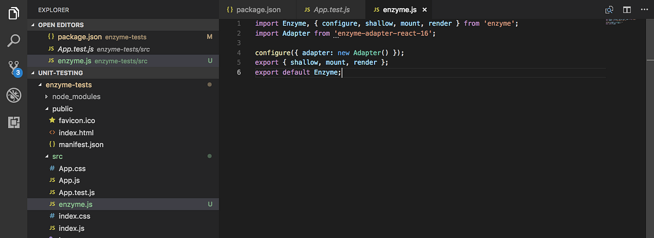Image resolution: width=654 pixels, height=238 pixels.
Task: Click the star icon beside favicon.ico
Action: point(52,120)
